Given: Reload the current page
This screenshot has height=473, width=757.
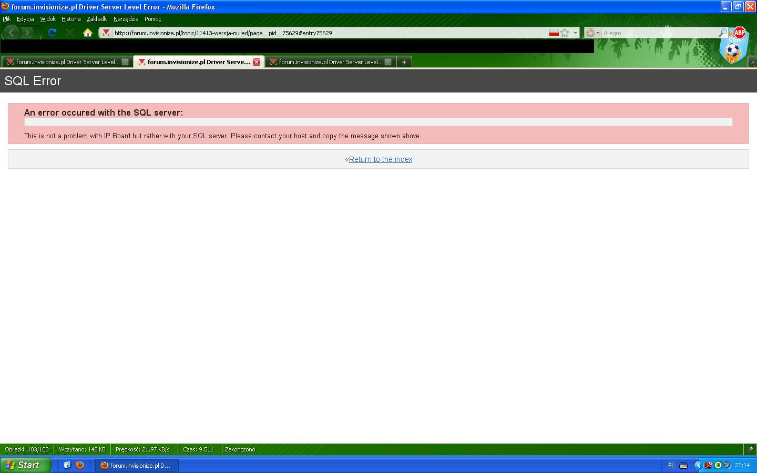Looking at the screenshot, I should (52, 33).
